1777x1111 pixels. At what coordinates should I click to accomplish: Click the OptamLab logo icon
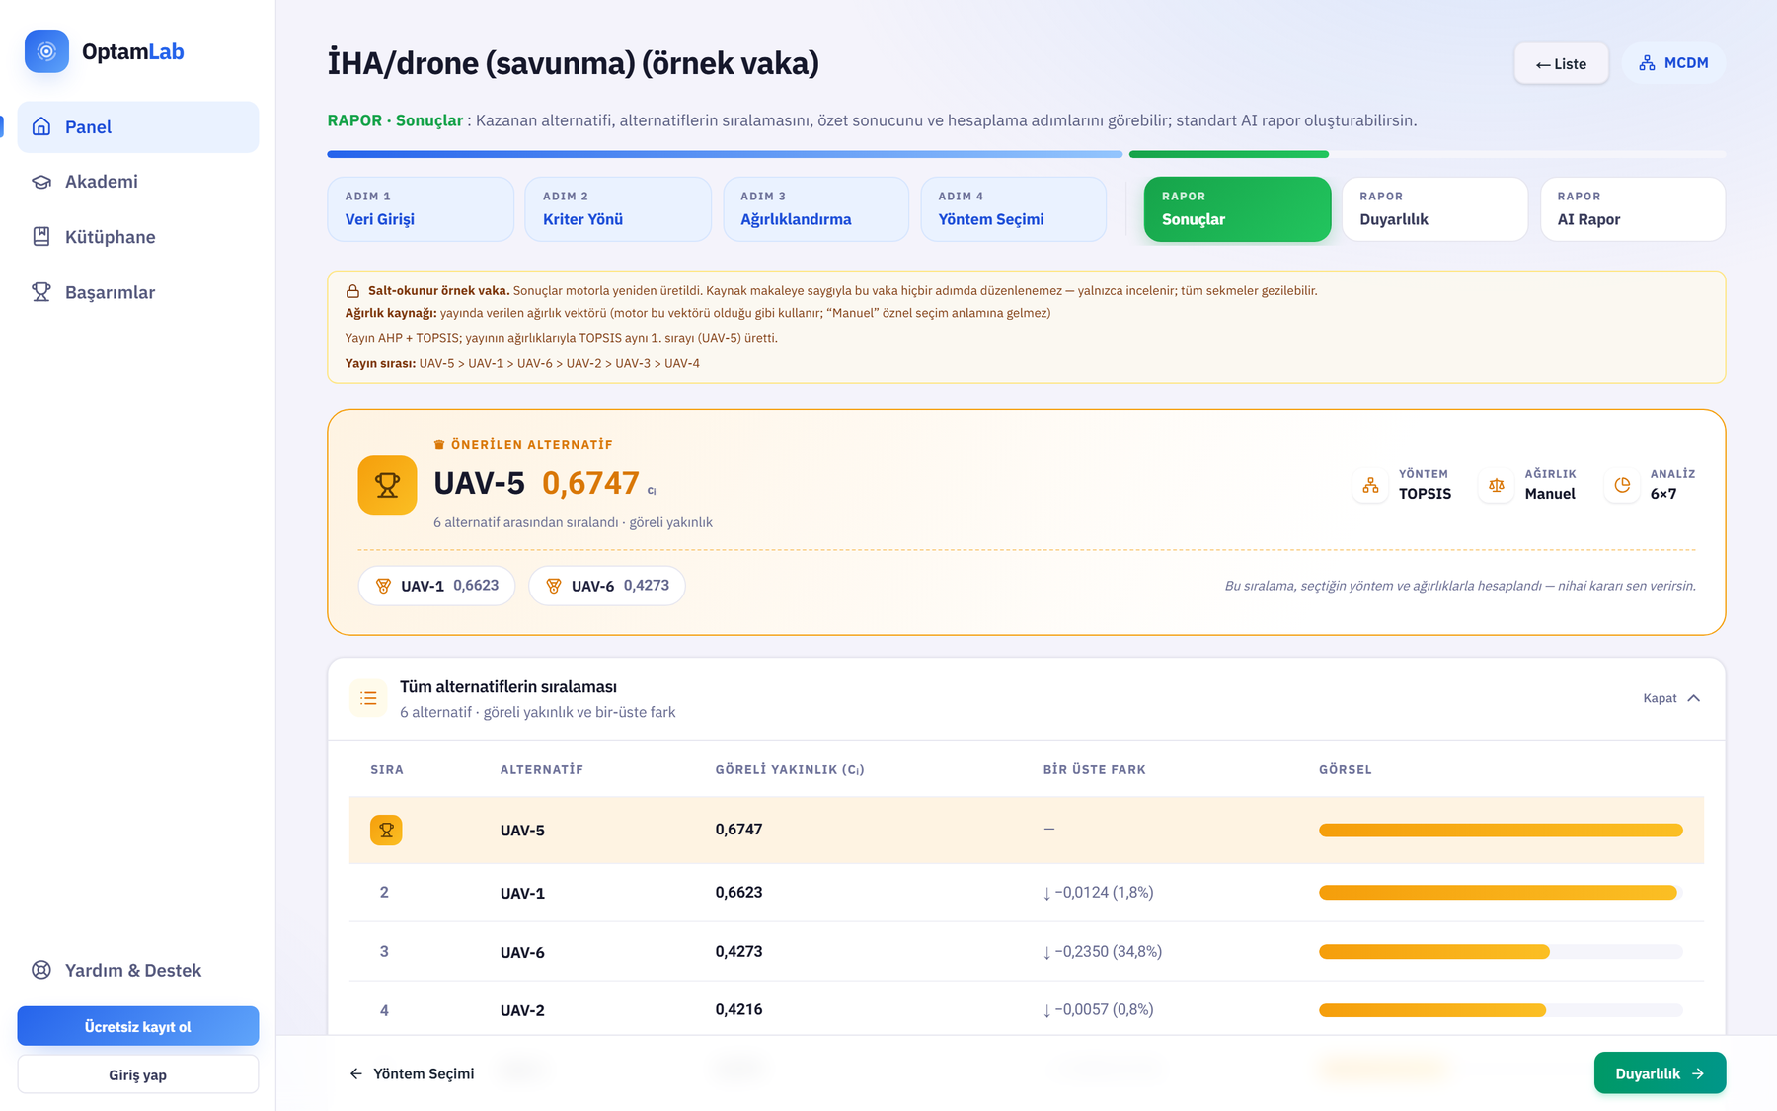(x=46, y=51)
